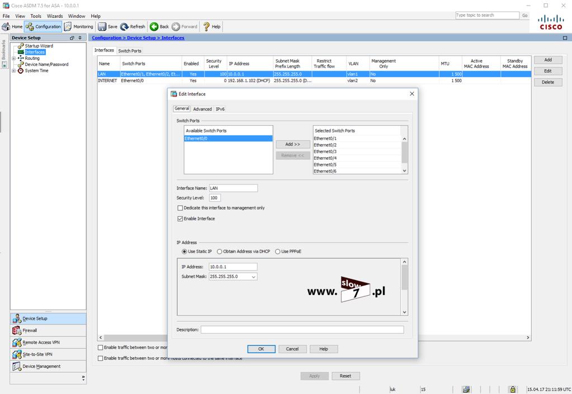Click the Home toolbar icon

(x=6, y=27)
